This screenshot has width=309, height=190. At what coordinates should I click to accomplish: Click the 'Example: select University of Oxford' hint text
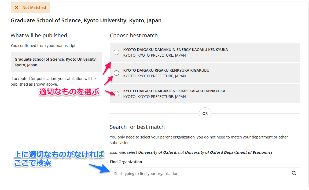(191, 152)
